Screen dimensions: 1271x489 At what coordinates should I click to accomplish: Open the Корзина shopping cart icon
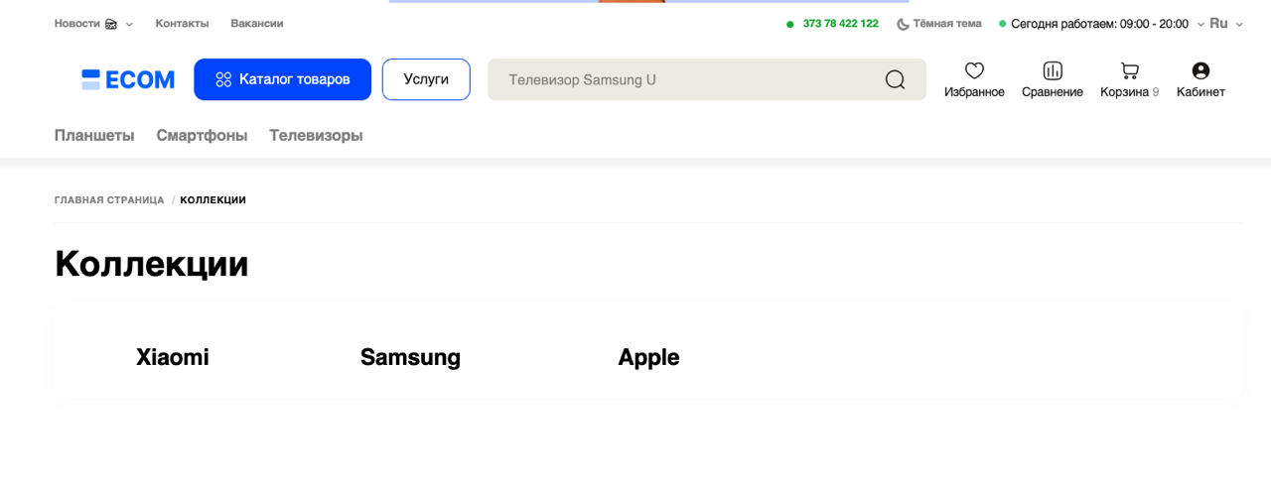pos(1129,70)
